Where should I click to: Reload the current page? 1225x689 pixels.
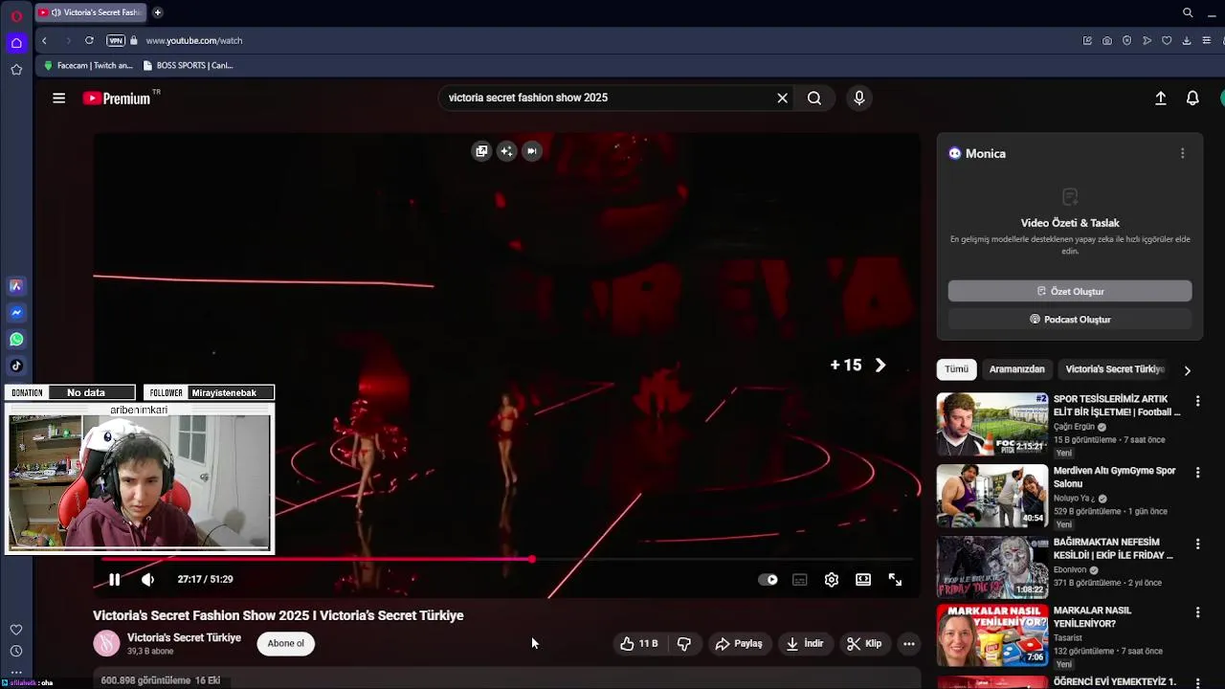[89, 40]
